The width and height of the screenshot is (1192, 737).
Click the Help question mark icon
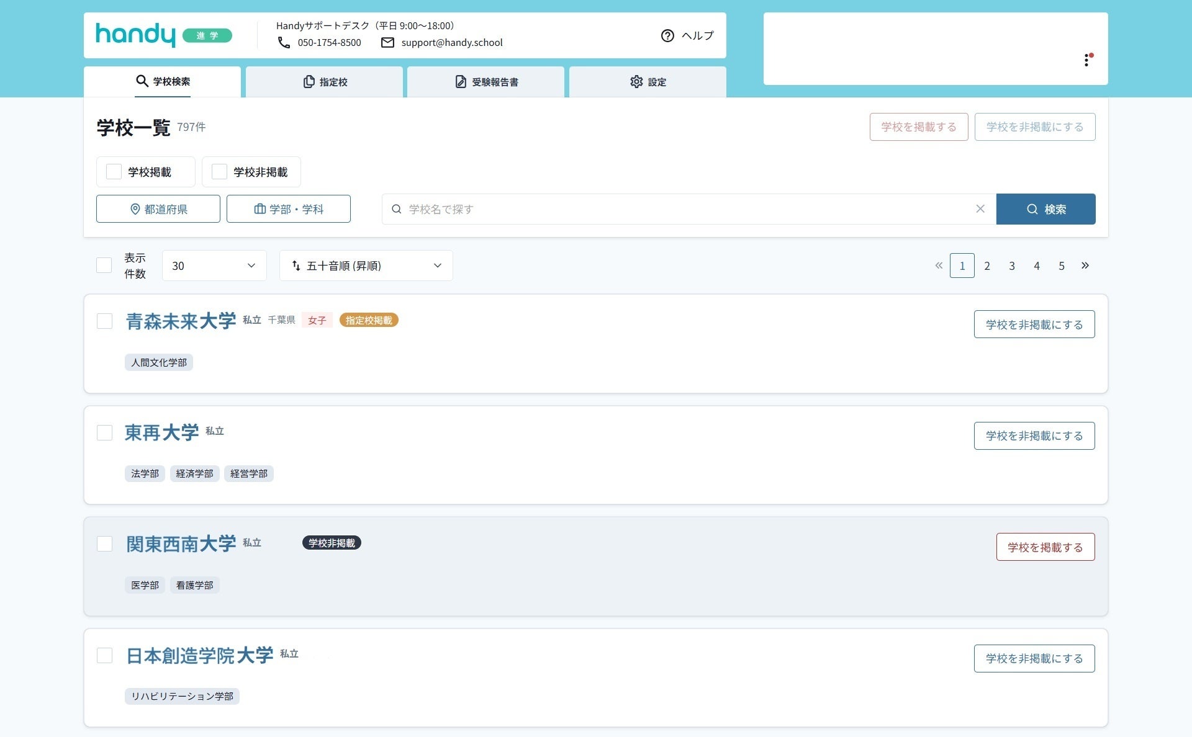tap(667, 36)
